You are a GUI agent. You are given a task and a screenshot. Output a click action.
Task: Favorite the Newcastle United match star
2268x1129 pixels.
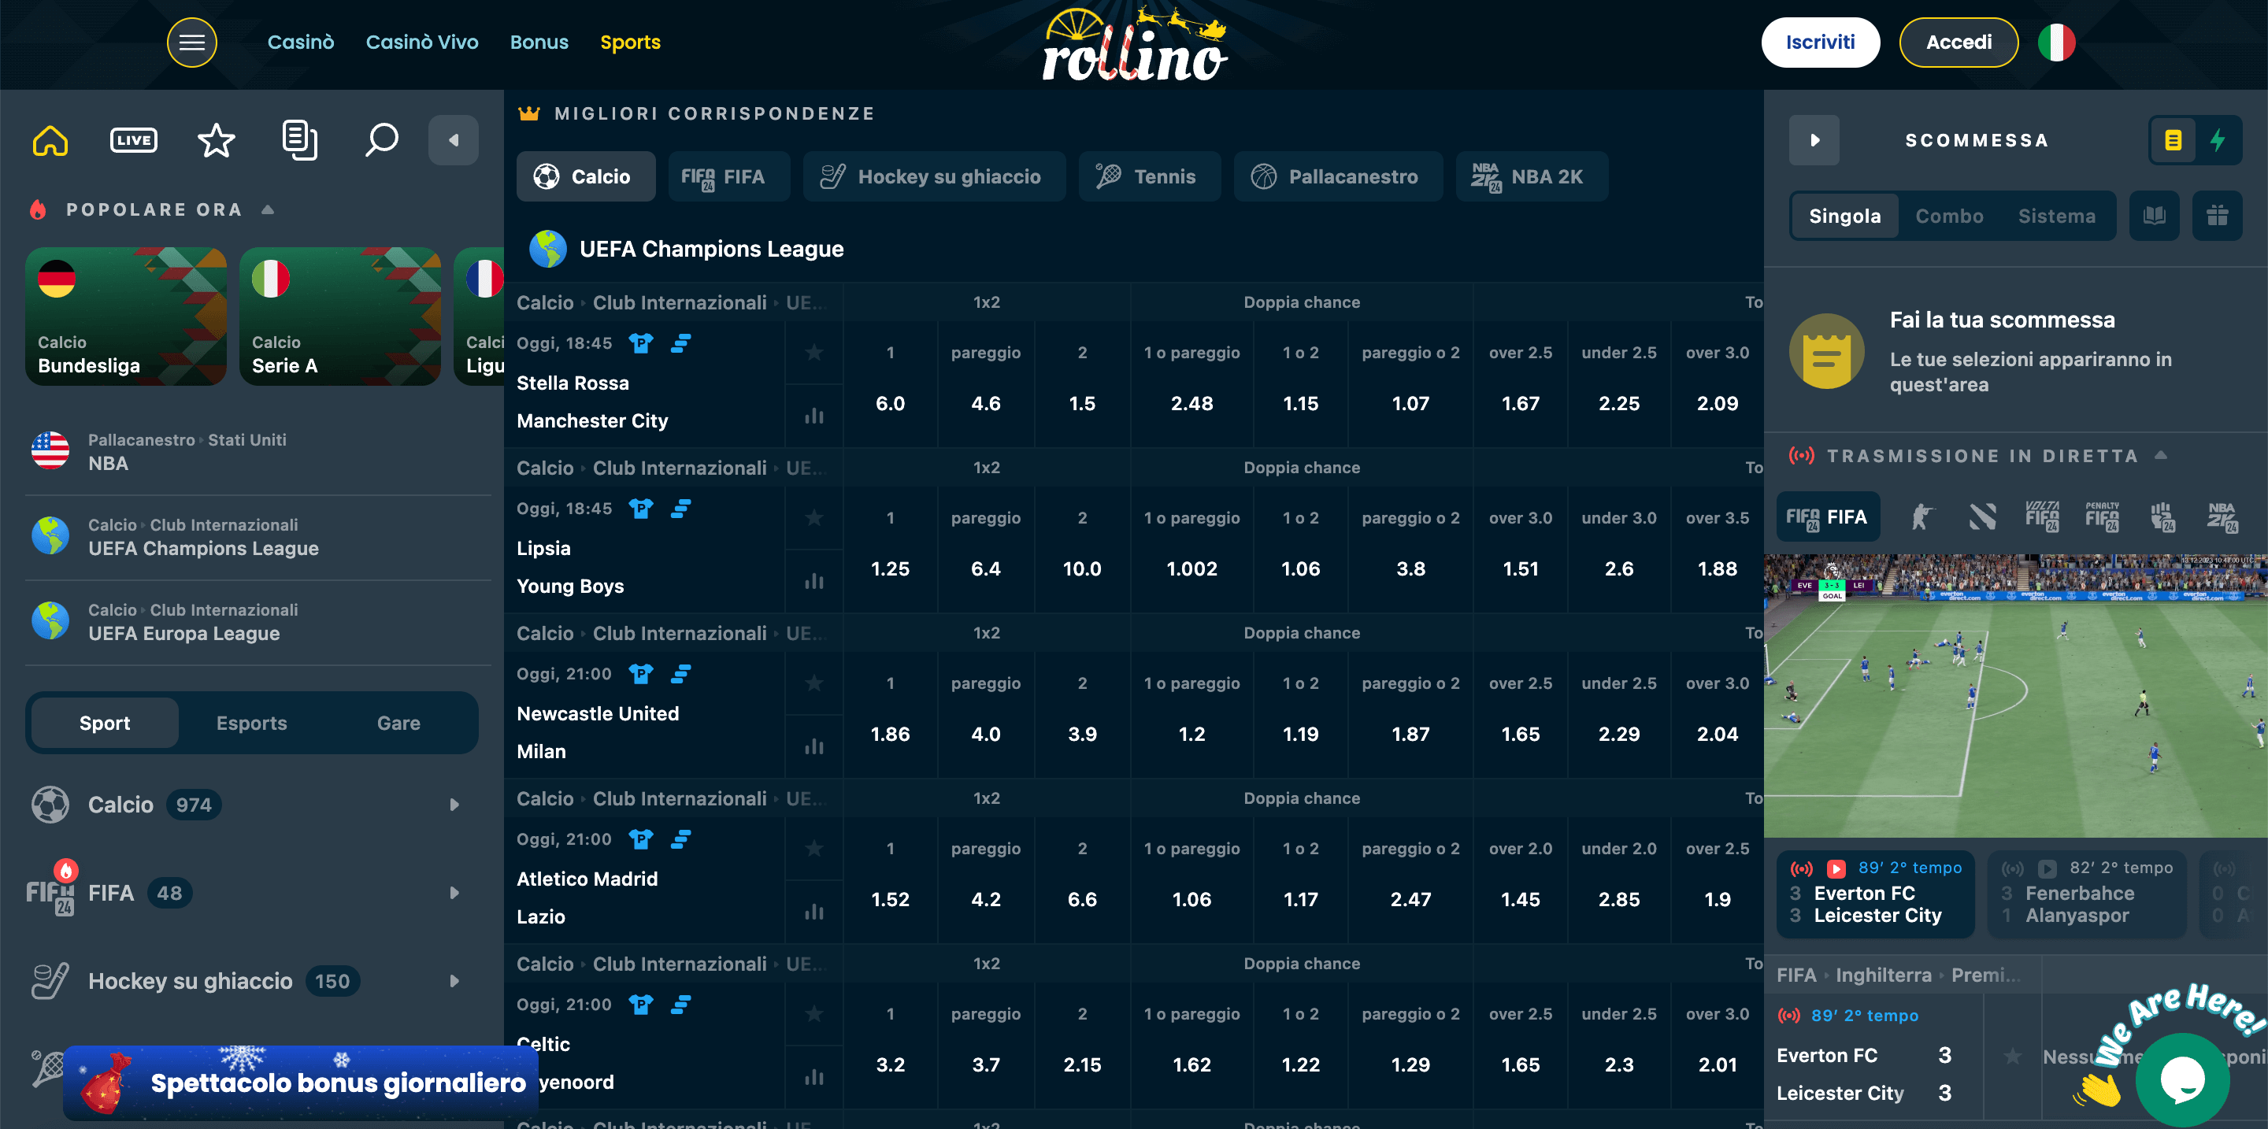coord(814,683)
